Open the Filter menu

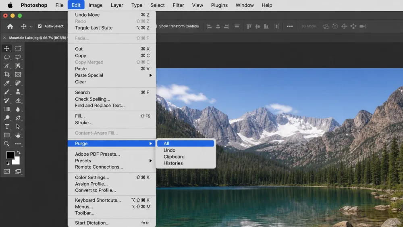178,5
